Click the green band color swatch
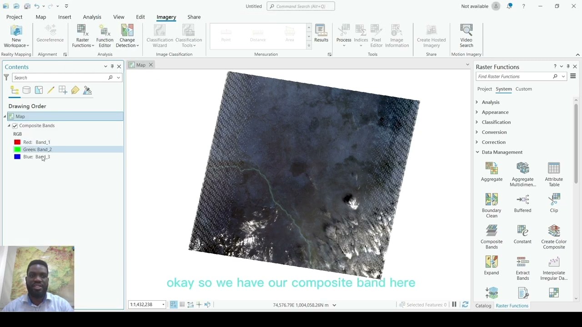Viewport: 582px width, 327px height. 17,149
